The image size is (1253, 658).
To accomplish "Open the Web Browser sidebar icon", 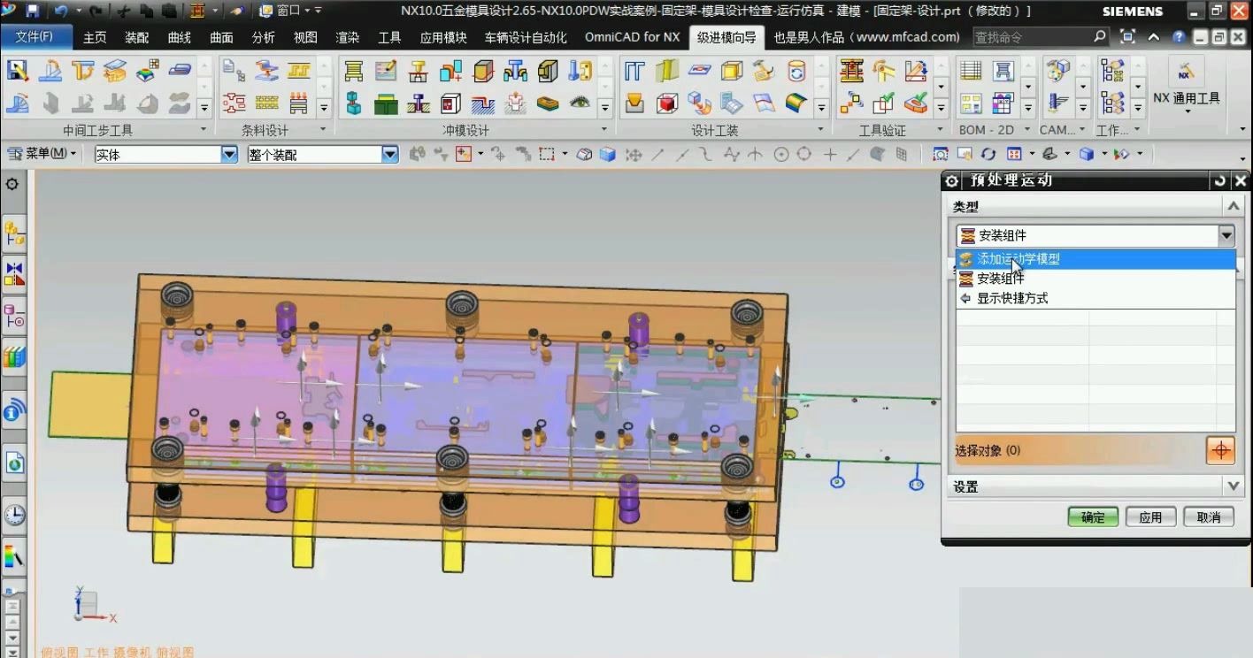I will 14,463.
